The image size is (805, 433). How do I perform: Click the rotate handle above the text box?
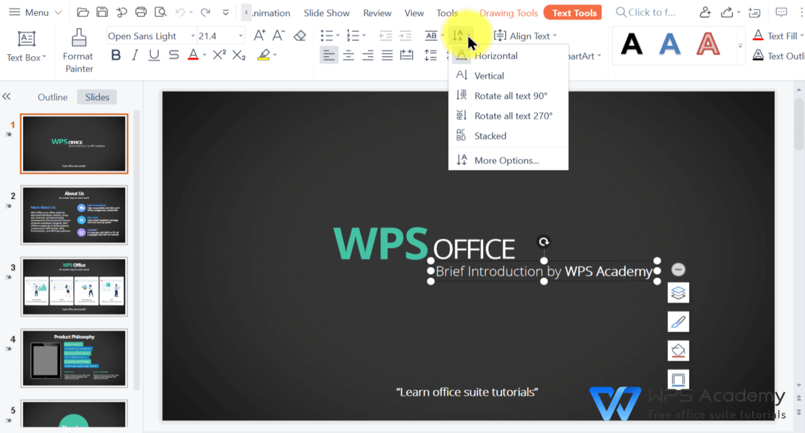(x=544, y=243)
